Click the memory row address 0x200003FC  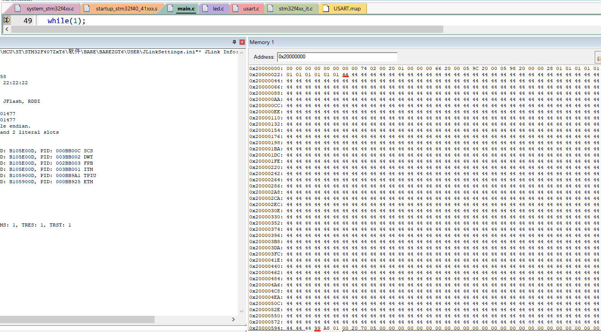(x=266, y=254)
